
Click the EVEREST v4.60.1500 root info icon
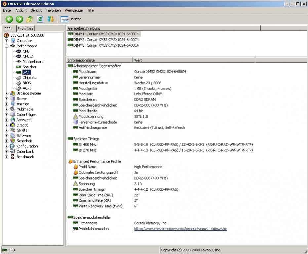point(6,35)
